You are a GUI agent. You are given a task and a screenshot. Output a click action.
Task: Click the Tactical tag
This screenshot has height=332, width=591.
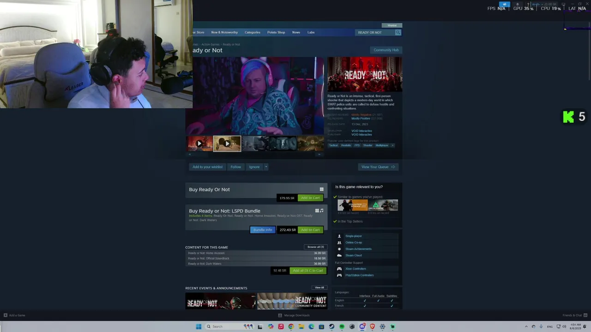click(x=333, y=145)
